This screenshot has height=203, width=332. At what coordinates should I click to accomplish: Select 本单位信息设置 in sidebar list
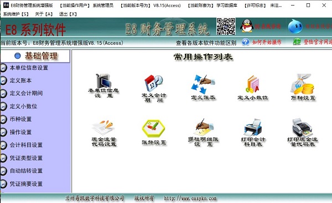point(29,68)
